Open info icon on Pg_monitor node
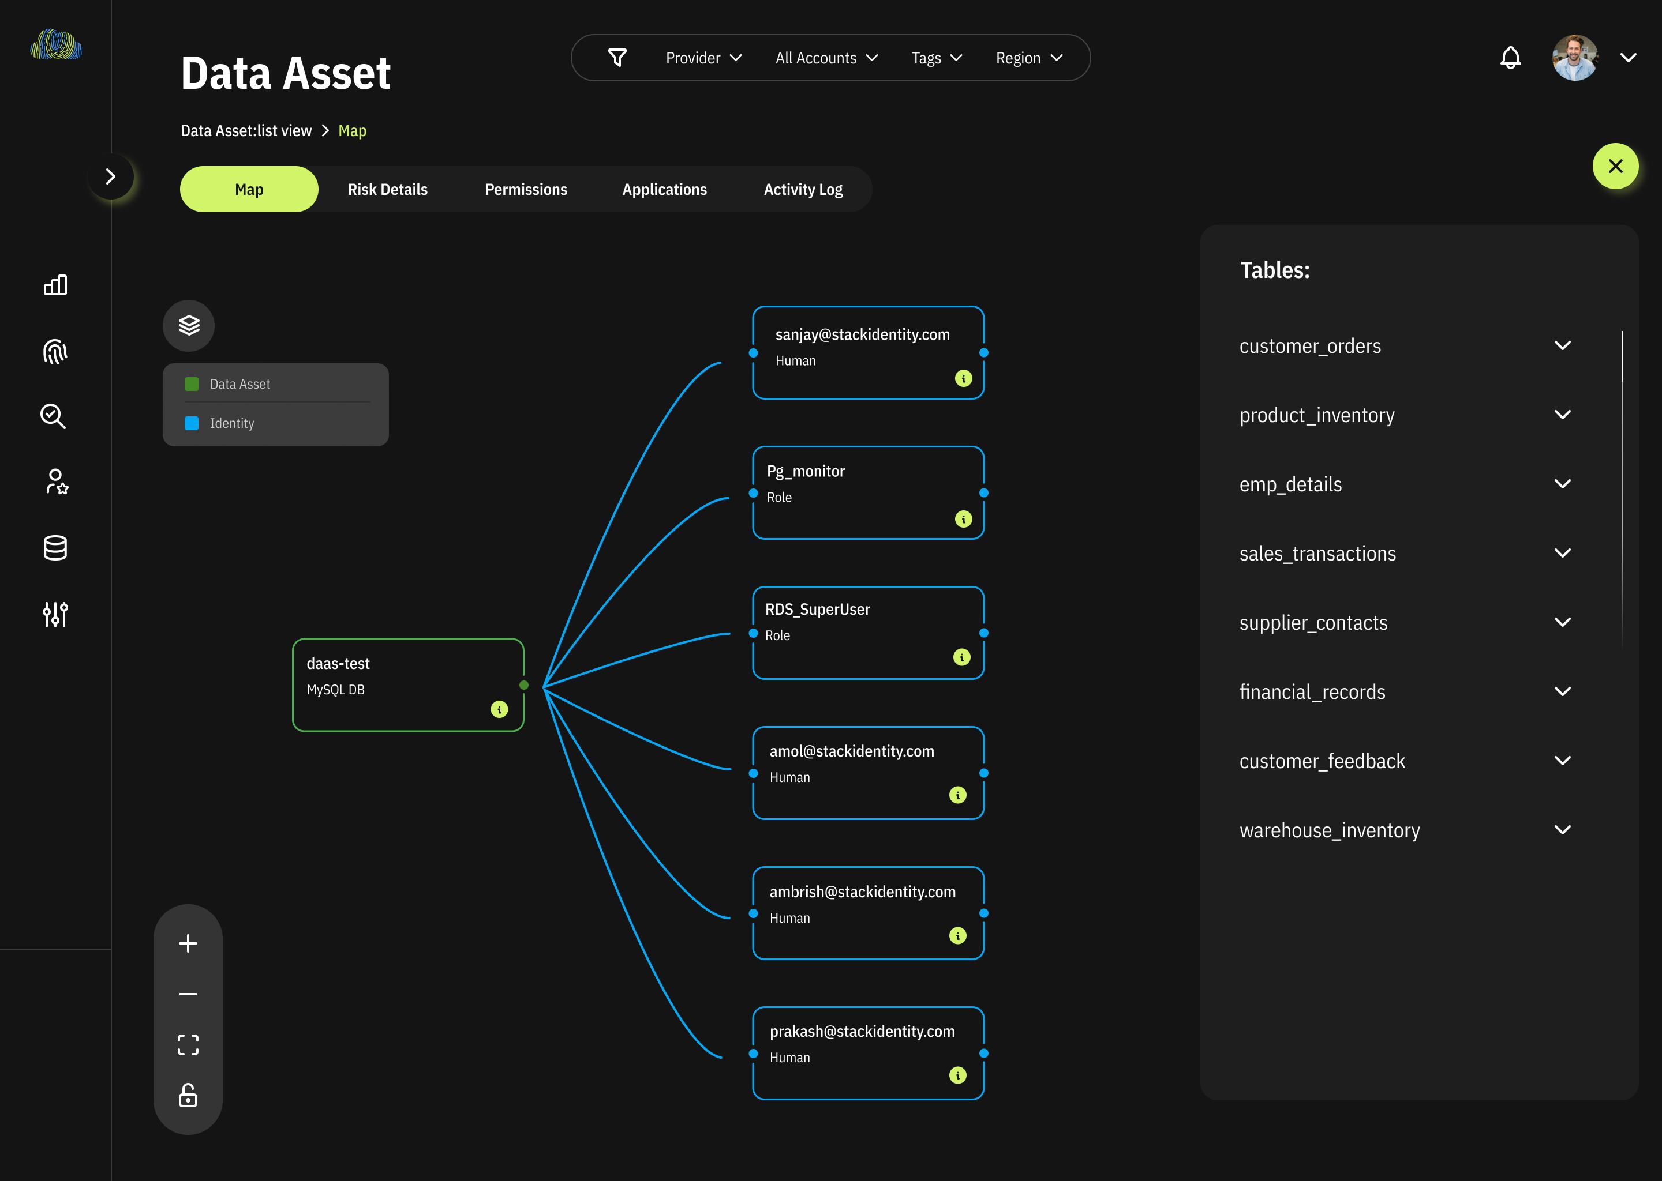The width and height of the screenshot is (1662, 1181). tap(963, 518)
